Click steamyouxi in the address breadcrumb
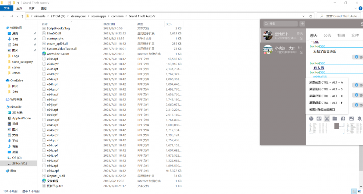This screenshot has height=194, width=363. (x=78, y=16)
